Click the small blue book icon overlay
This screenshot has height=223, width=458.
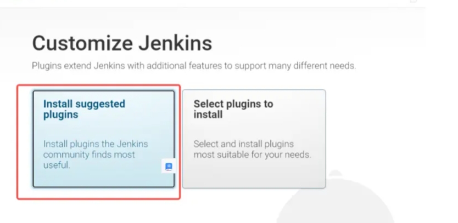coord(169,167)
